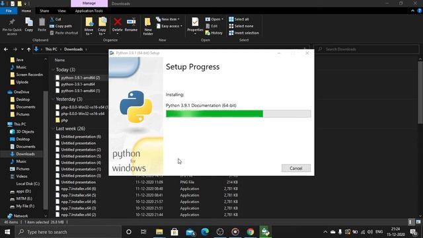Click History in the ribbon

214,33
